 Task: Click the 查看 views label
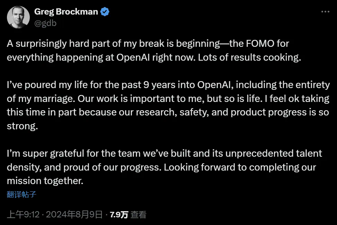coord(139,215)
